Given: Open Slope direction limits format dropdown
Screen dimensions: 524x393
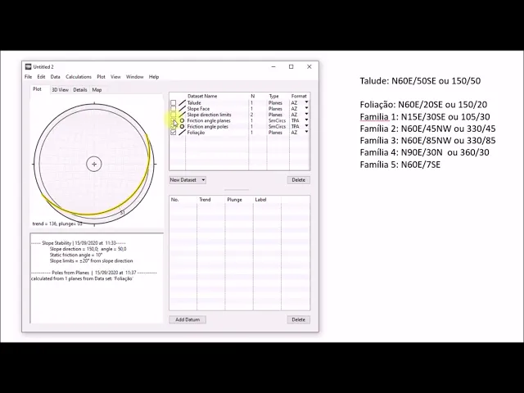Looking at the screenshot, I should click(x=306, y=115).
